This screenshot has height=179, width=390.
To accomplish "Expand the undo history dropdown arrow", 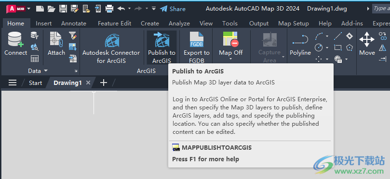I will click(x=129, y=9).
